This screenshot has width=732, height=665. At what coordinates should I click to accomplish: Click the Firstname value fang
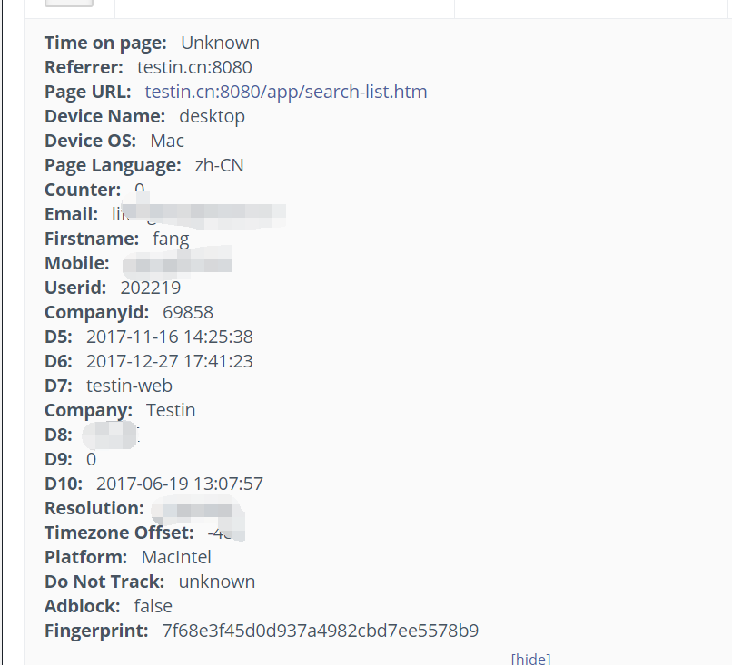pyautogui.click(x=171, y=238)
